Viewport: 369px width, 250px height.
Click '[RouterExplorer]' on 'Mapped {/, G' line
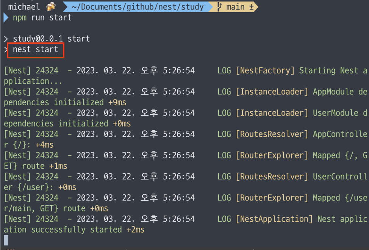coord(272,155)
